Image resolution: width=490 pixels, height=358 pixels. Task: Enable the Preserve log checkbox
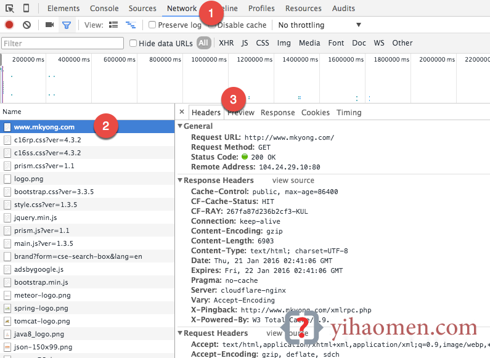pyautogui.click(x=152, y=25)
